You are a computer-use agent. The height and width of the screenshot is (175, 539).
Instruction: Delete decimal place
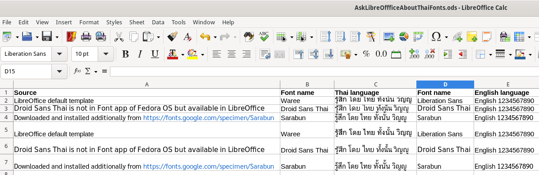(x=429, y=54)
